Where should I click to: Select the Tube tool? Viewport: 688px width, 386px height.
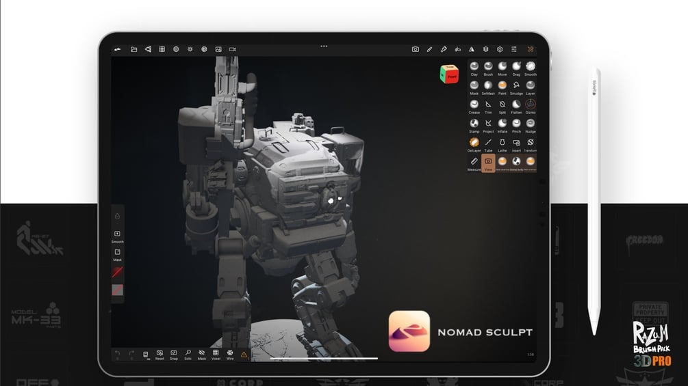coord(488,144)
